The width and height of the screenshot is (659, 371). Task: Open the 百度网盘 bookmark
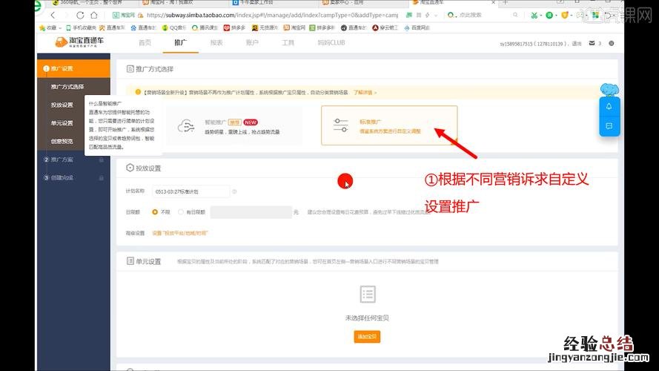pyautogui.click(x=417, y=27)
